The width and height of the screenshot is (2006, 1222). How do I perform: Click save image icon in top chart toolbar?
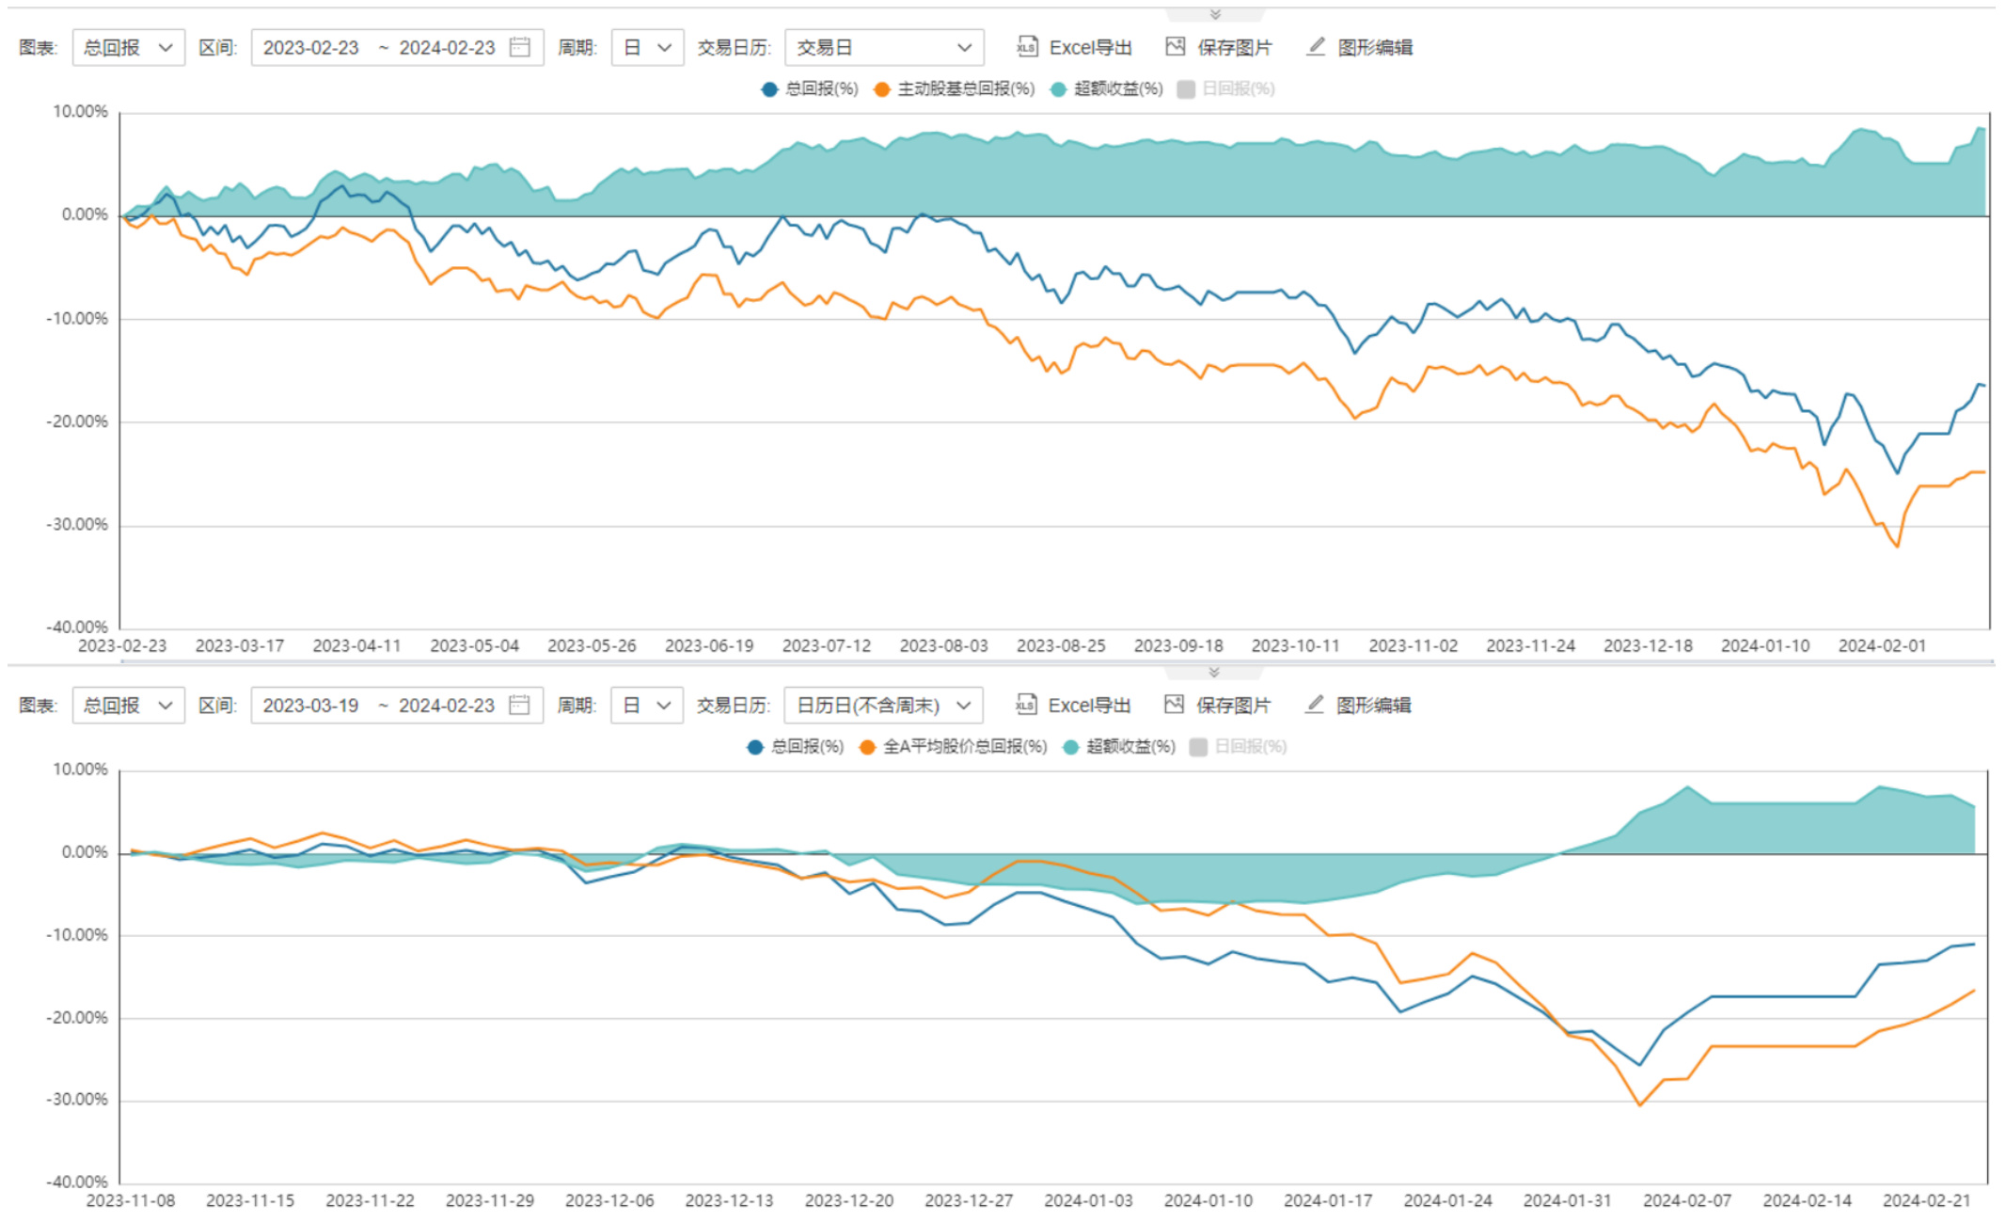pyautogui.click(x=1175, y=47)
